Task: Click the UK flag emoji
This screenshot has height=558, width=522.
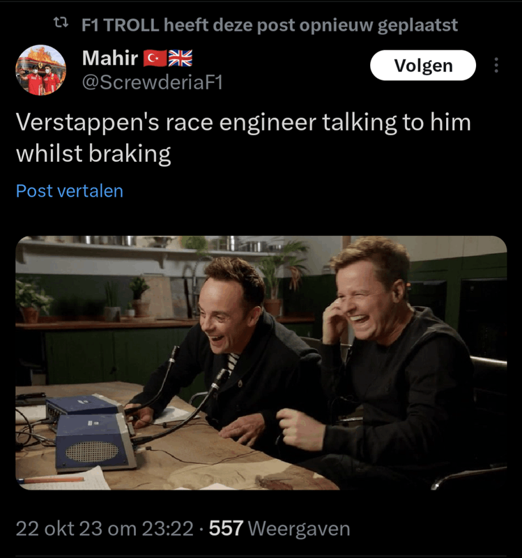Action: point(181,59)
